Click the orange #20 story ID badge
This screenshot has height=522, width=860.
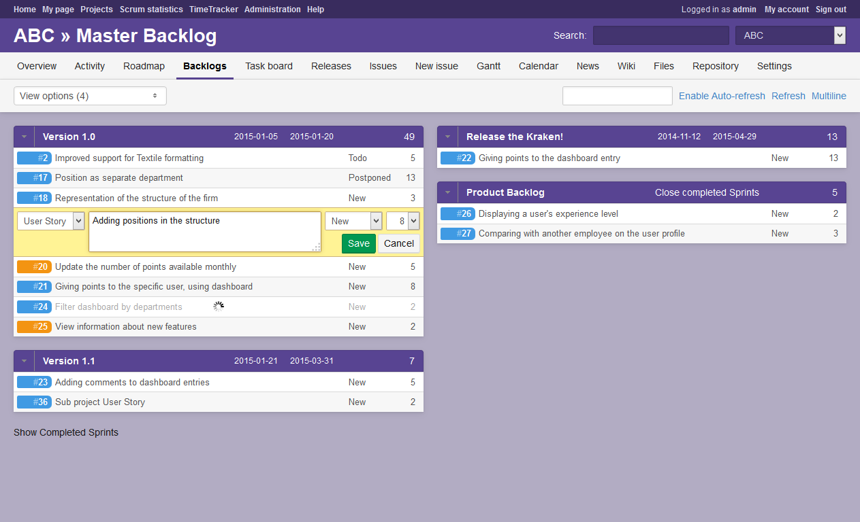click(x=34, y=267)
